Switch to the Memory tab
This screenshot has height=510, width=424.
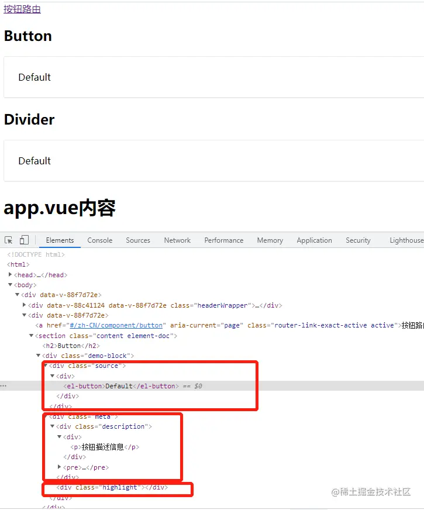(x=270, y=240)
